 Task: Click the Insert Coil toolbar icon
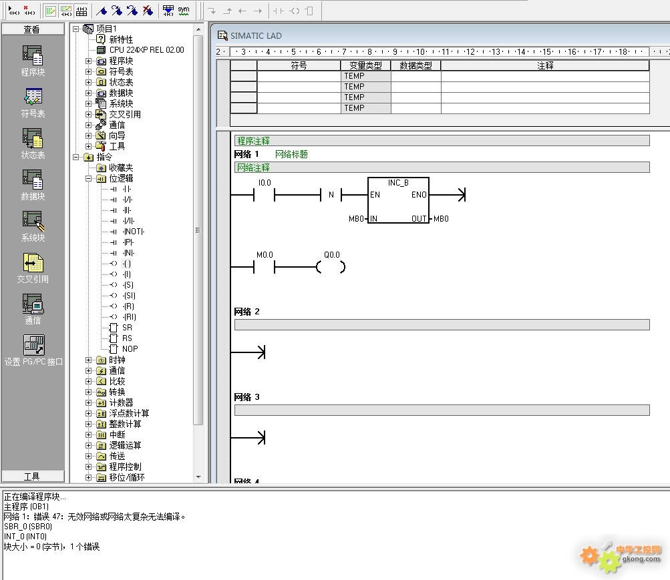[x=295, y=11]
